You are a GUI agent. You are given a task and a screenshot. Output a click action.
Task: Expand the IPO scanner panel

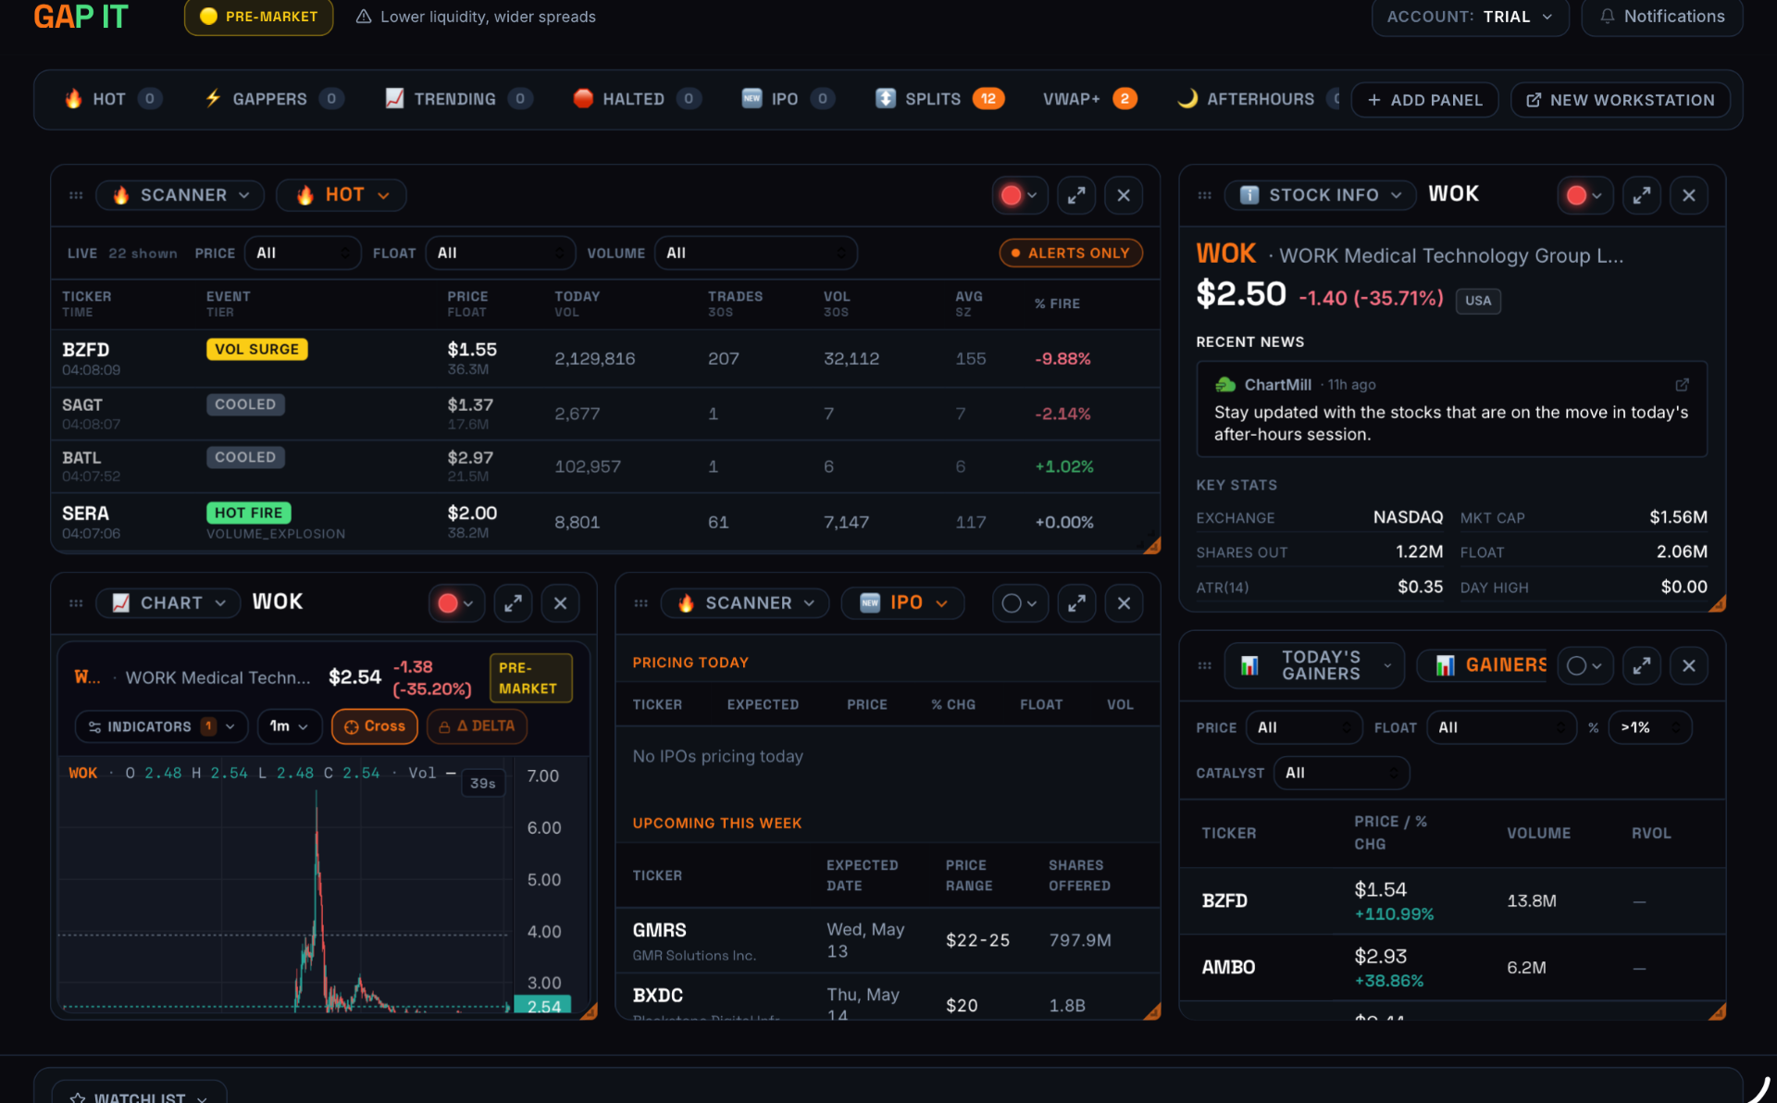point(1076,603)
